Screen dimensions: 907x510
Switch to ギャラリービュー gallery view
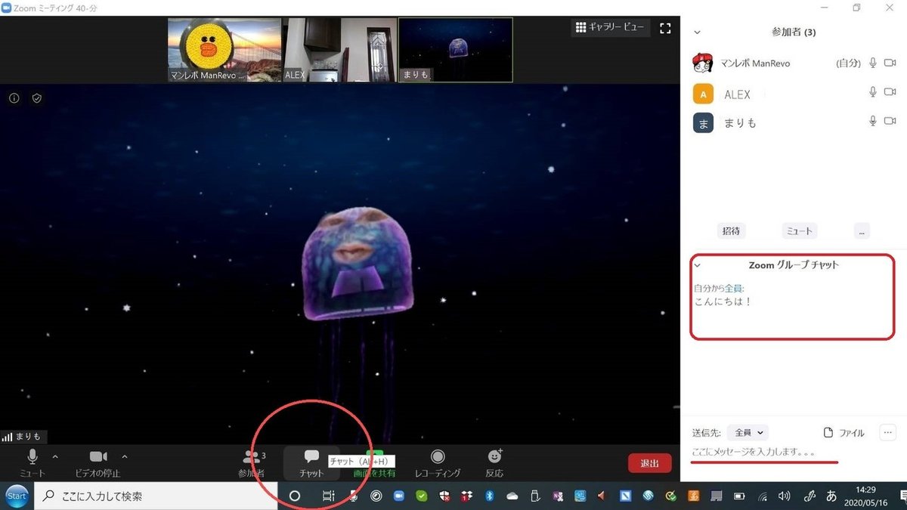coord(609,28)
